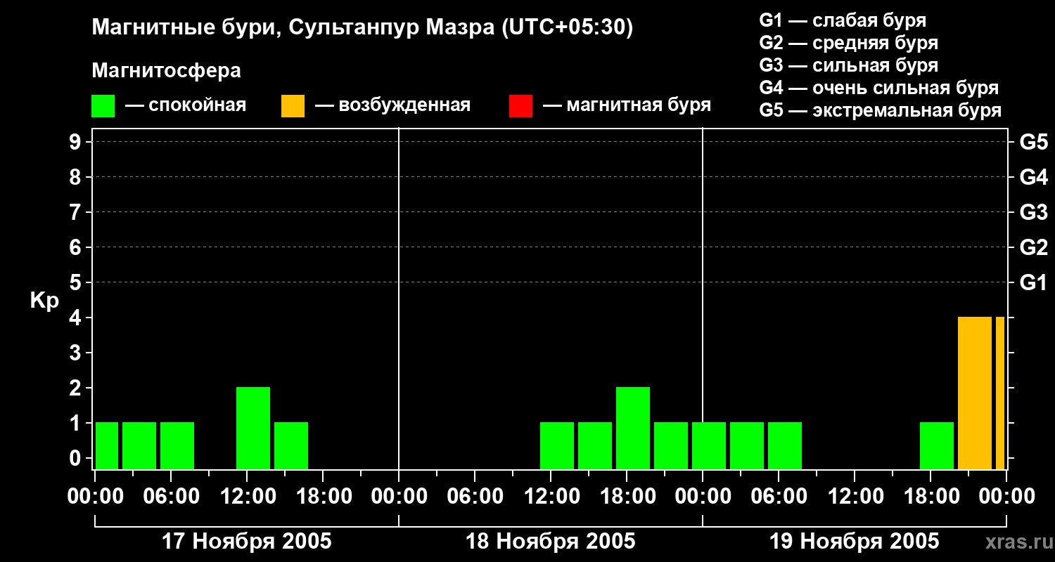Click the 'G2 — средняя буря' legend line
Image resolution: width=1055 pixels, height=562 pixels.
pos(849,43)
